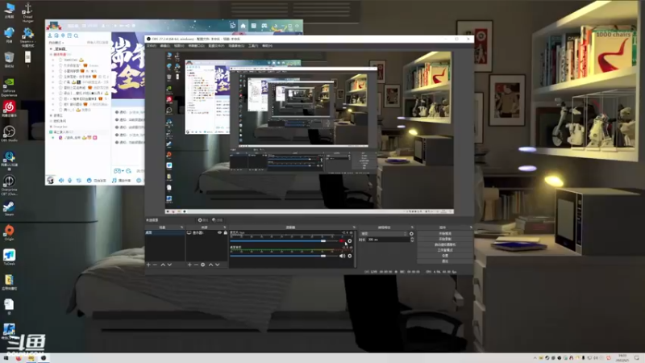Image resolution: width=645 pixels, height=363 pixels.
Task: Toggle the lock on the display source
Action: point(226,232)
